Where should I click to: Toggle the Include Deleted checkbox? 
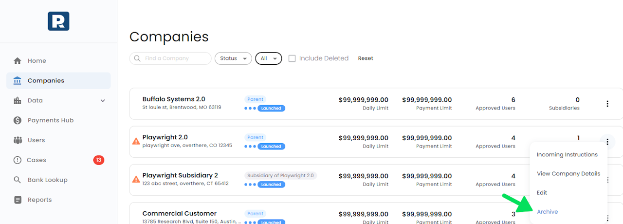pyautogui.click(x=292, y=58)
